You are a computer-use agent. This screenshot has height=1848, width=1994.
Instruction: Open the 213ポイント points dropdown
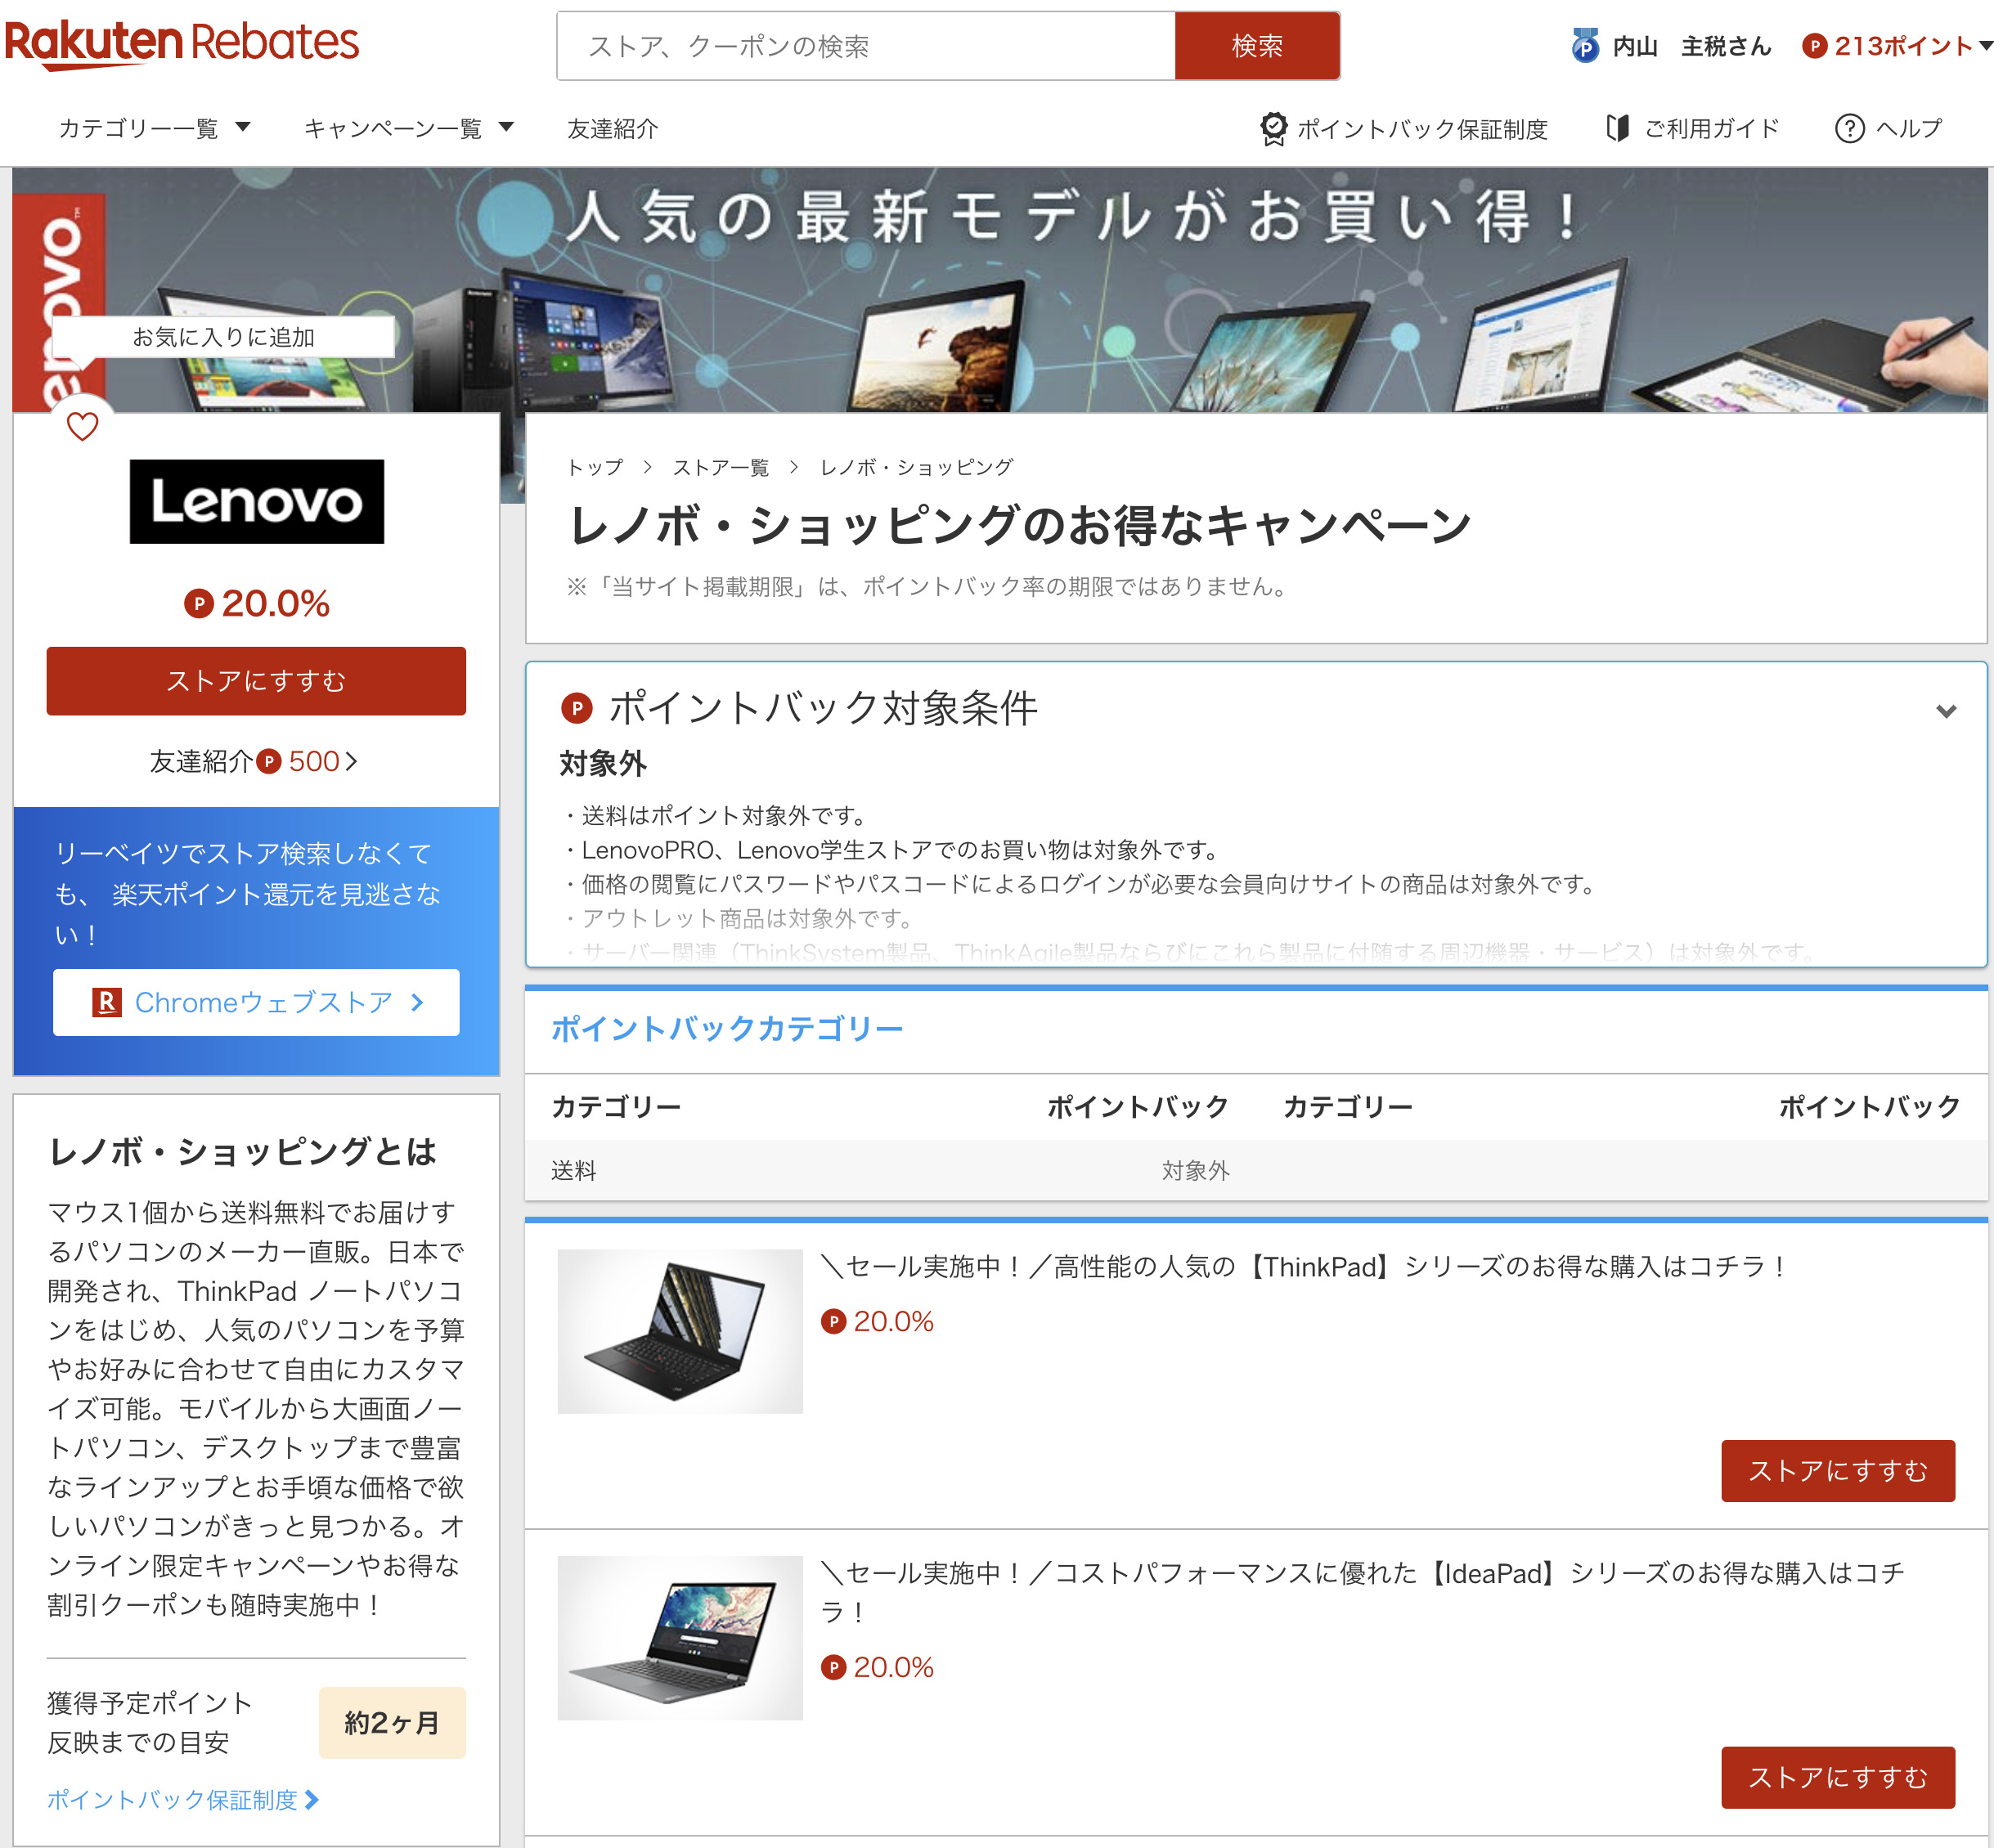(x=1897, y=46)
